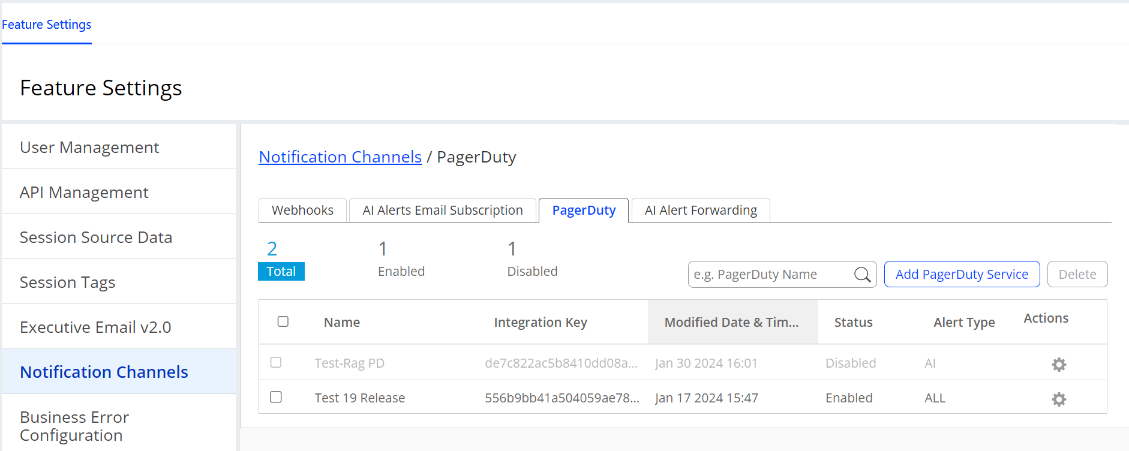Image resolution: width=1129 pixels, height=451 pixels.
Task: Sort by Modified Date & Time column
Action: pyautogui.click(x=732, y=323)
